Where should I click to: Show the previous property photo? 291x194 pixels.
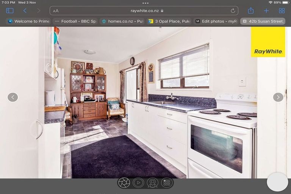click(x=13, y=97)
